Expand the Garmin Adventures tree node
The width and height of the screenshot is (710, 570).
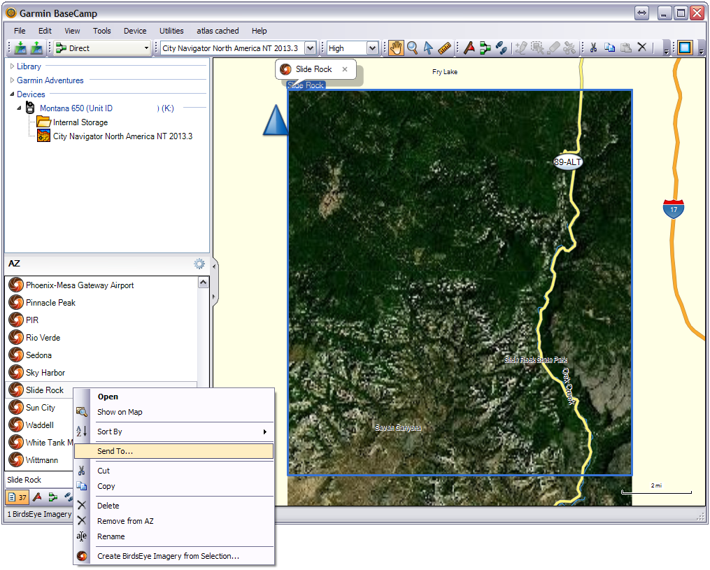(12, 80)
